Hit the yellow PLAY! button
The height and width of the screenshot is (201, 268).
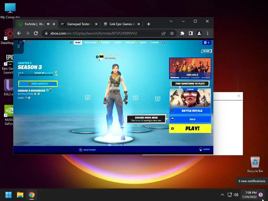pos(190,129)
